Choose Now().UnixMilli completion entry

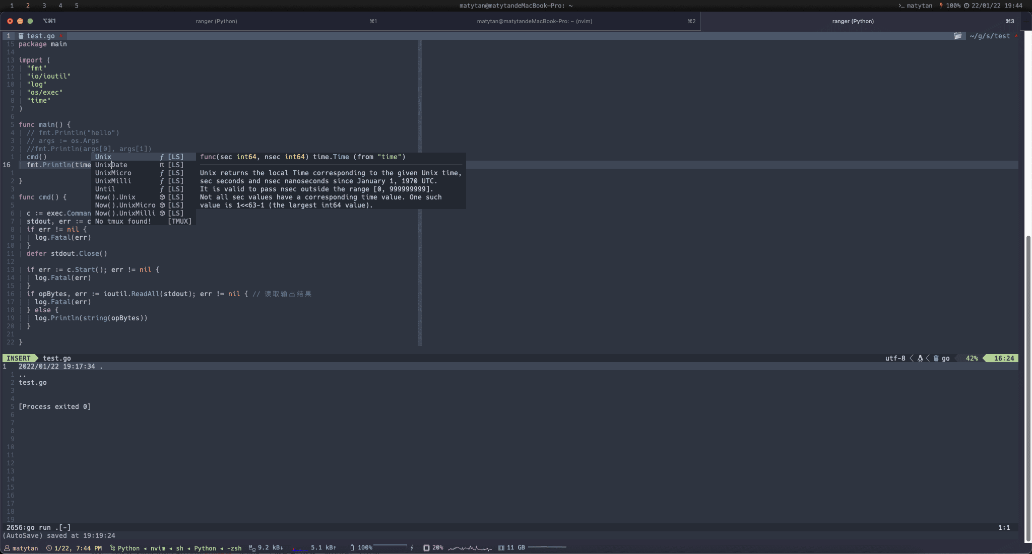(125, 213)
